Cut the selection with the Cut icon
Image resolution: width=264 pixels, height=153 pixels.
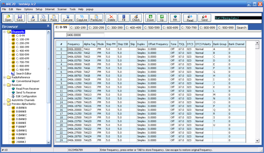point(33,18)
